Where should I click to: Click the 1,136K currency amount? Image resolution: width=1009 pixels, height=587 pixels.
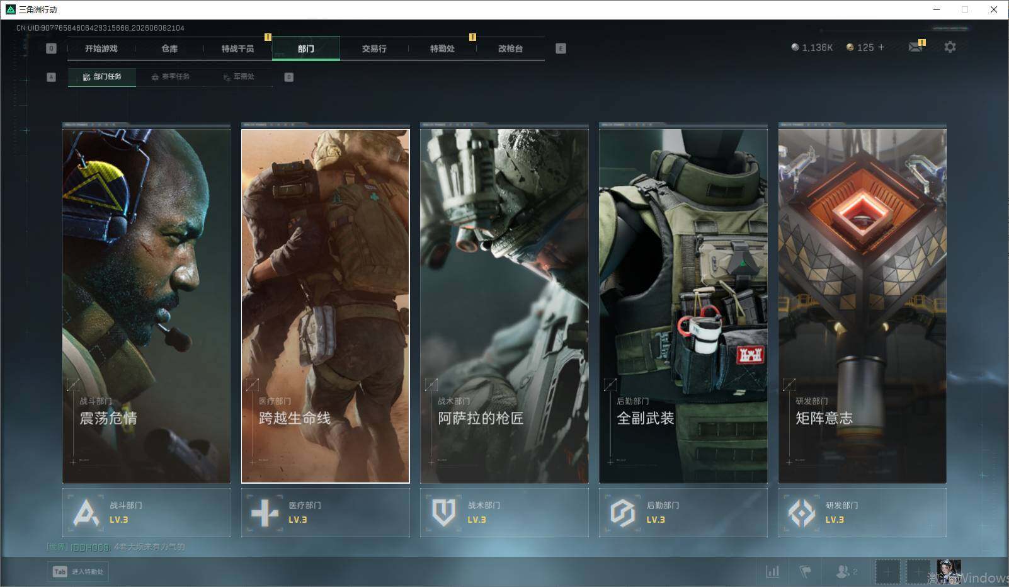click(818, 47)
